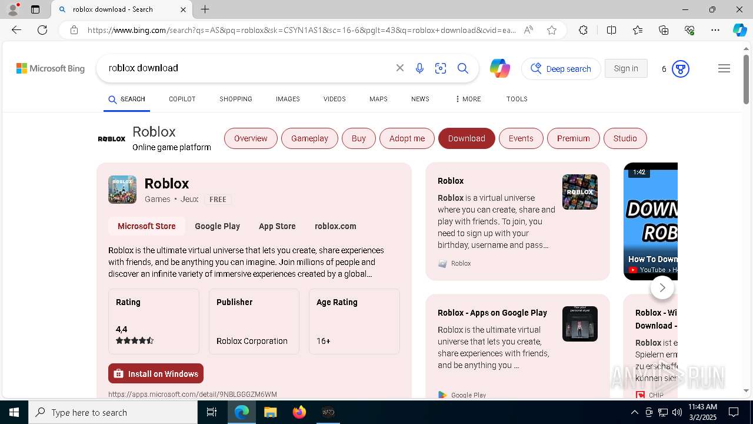753x424 pixels.
Task: Open the Copilot sidebar icon
Action: [739, 30]
